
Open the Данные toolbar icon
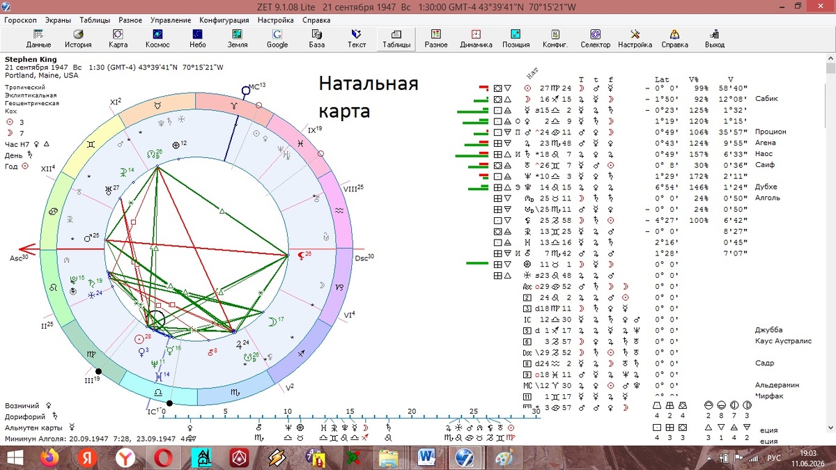click(38, 38)
